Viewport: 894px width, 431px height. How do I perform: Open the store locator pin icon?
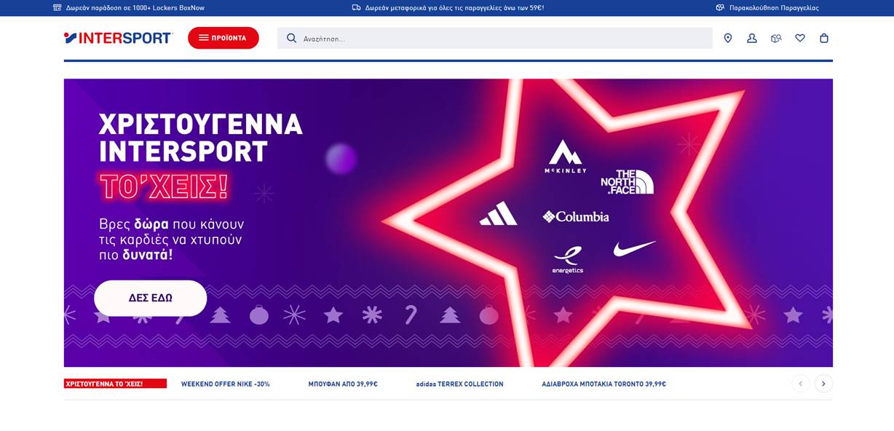tap(727, 38)
